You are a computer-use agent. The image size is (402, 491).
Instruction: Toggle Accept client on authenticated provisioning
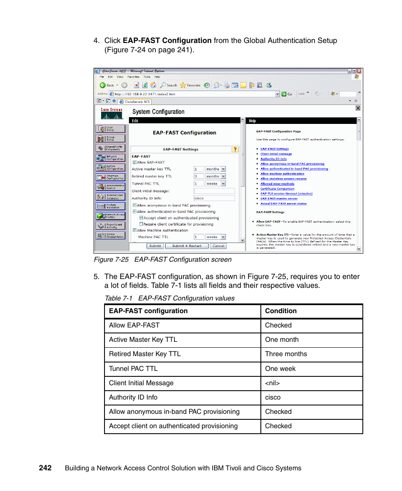click(141, 218)
